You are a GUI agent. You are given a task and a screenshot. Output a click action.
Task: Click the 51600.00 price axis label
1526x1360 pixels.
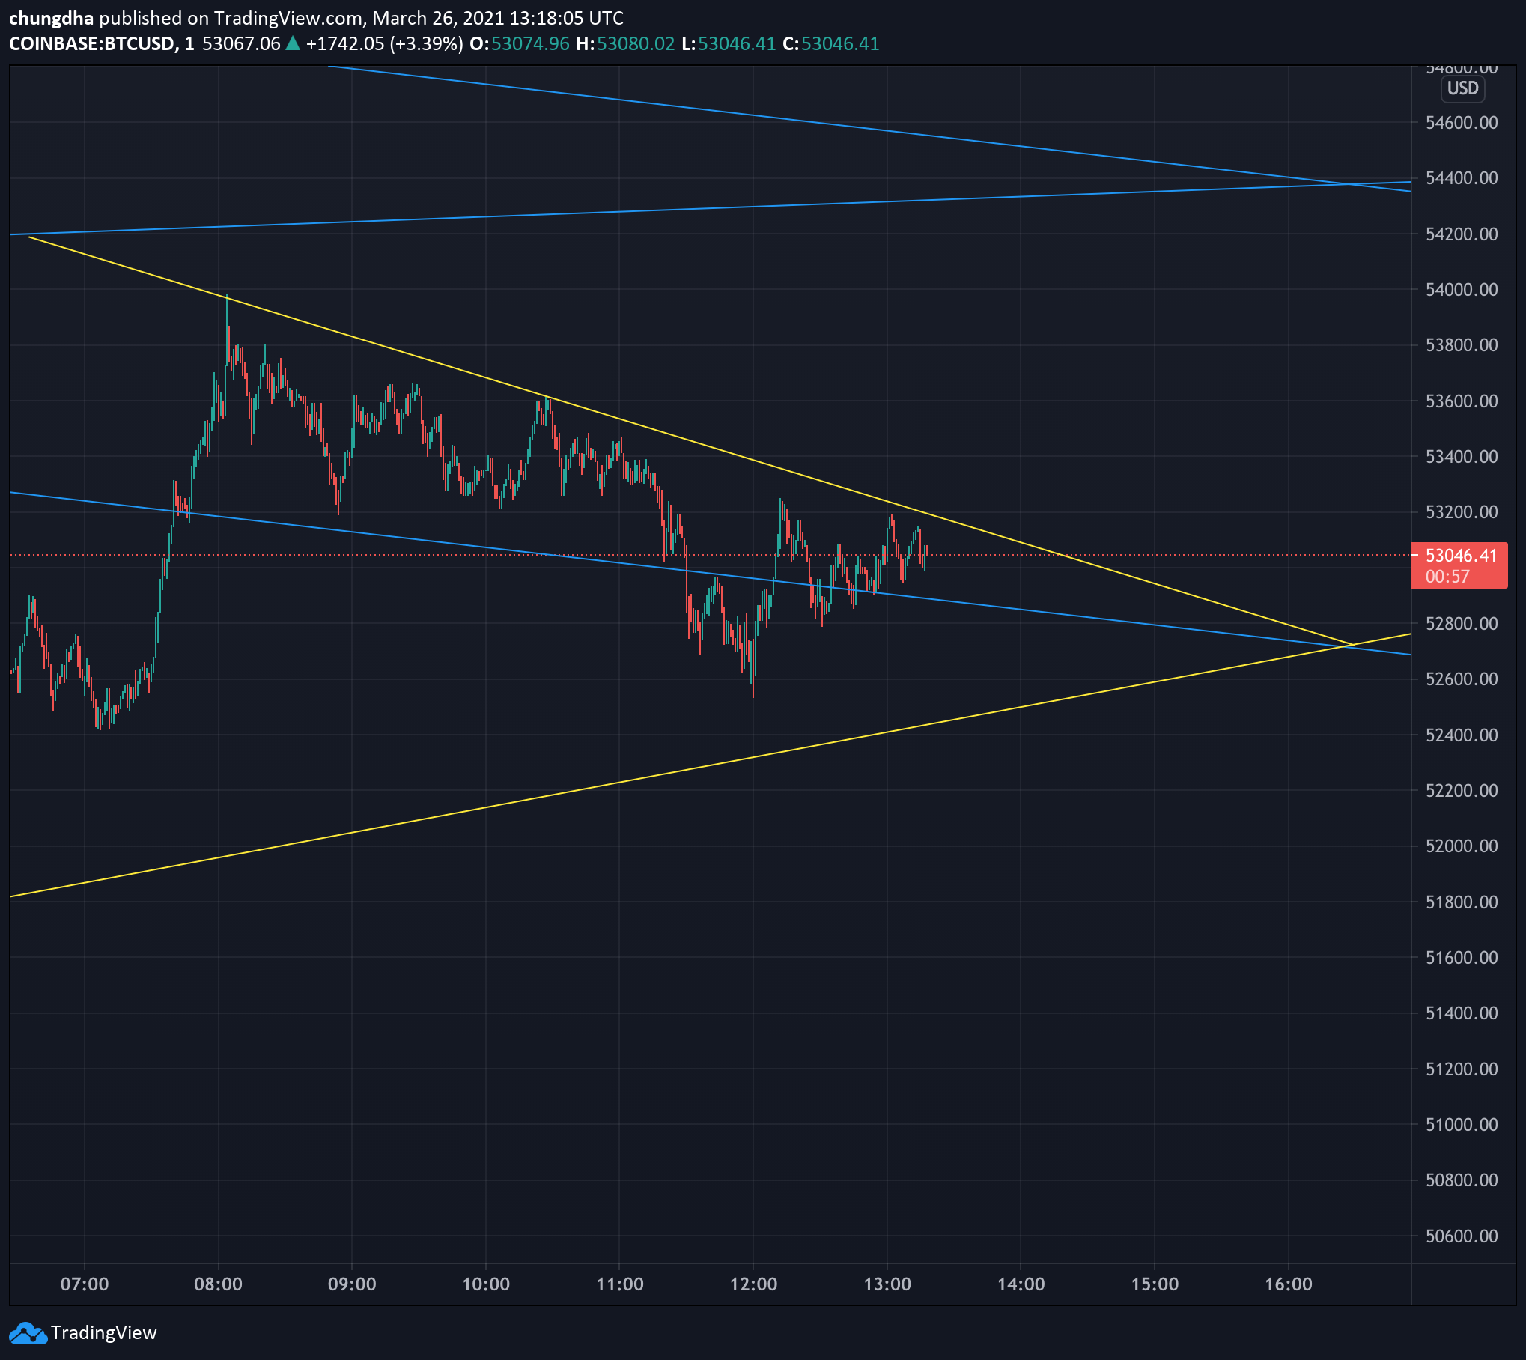click(1462, 958)
